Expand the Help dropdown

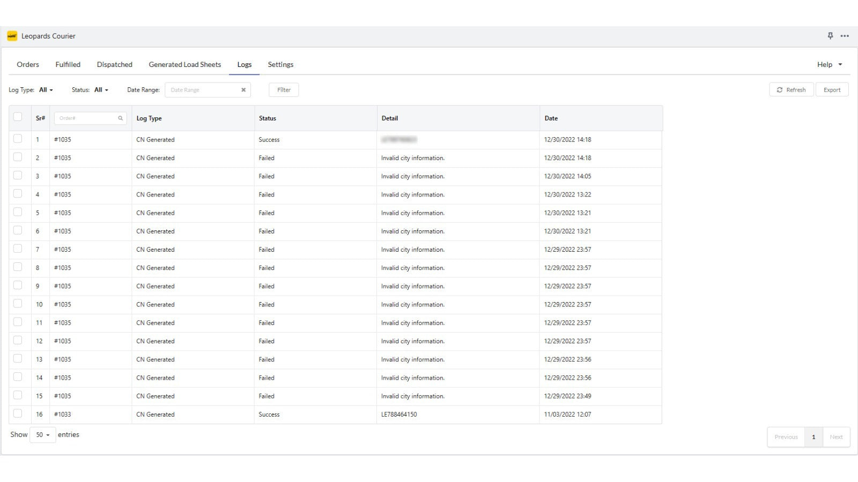click(829, 64)
